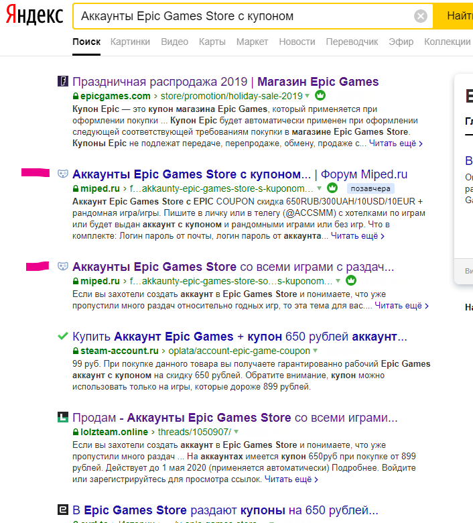Open the miped.ru domain link of the купоном result
This screenshot has width=473, height=523.
(100, 189)
